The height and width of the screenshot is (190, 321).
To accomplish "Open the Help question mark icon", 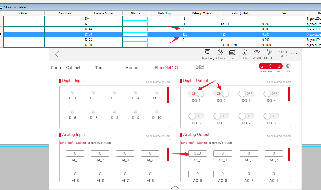I will click(244, 53).
